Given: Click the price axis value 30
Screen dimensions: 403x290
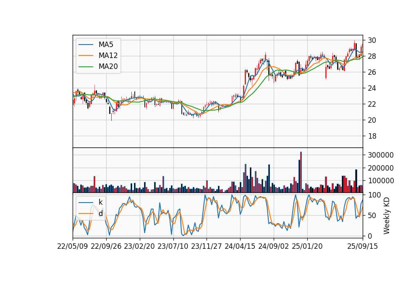Looking at the screenshot, I should tap(372, 40).
